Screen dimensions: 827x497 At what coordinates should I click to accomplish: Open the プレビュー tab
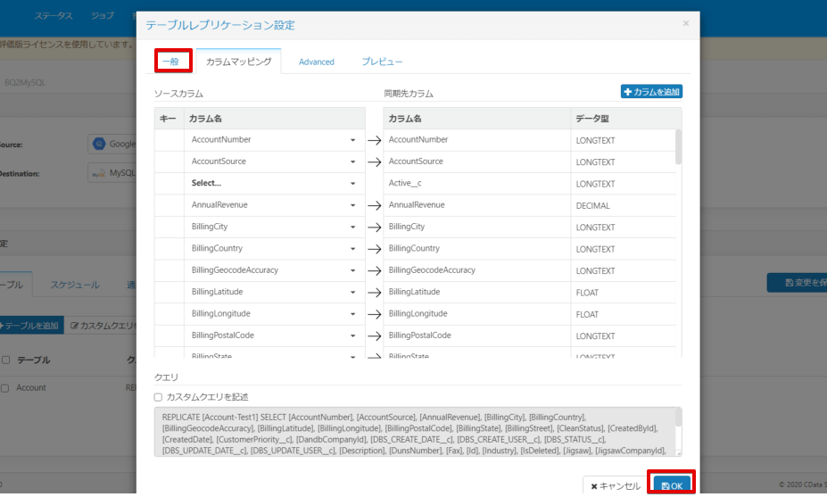point(382,62)
